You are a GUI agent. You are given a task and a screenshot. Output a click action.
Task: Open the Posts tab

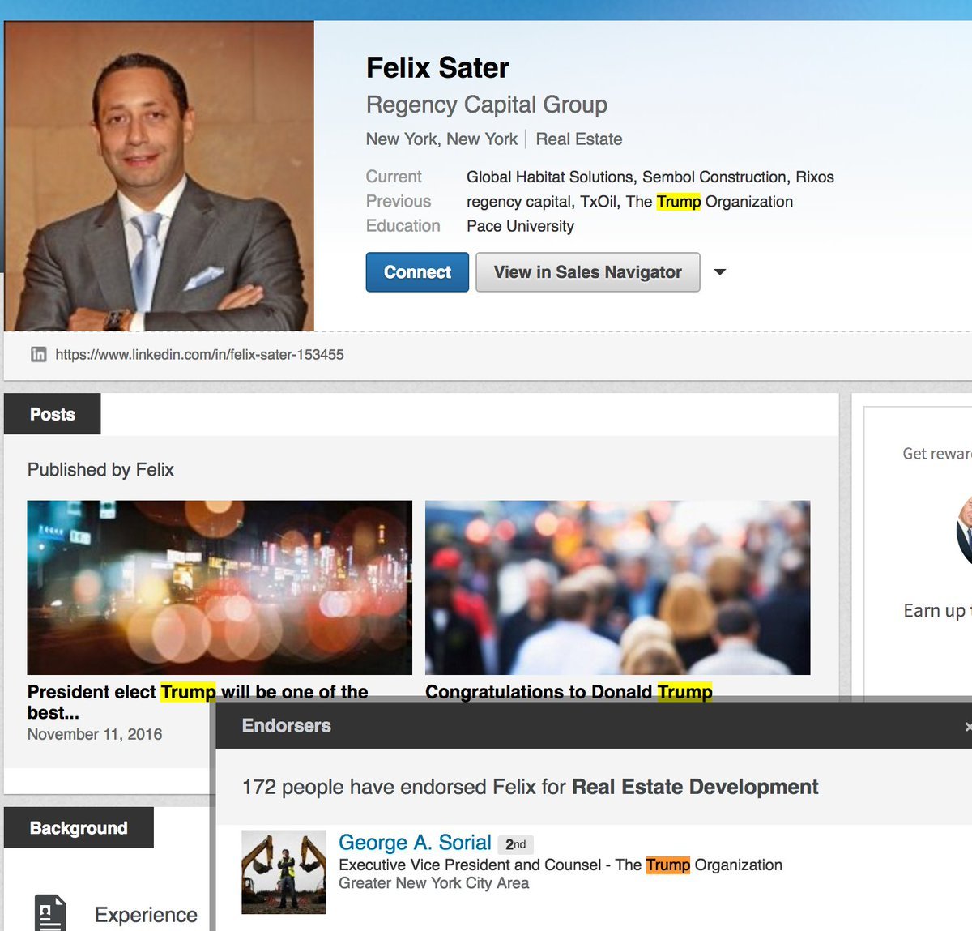pos(53,414)
